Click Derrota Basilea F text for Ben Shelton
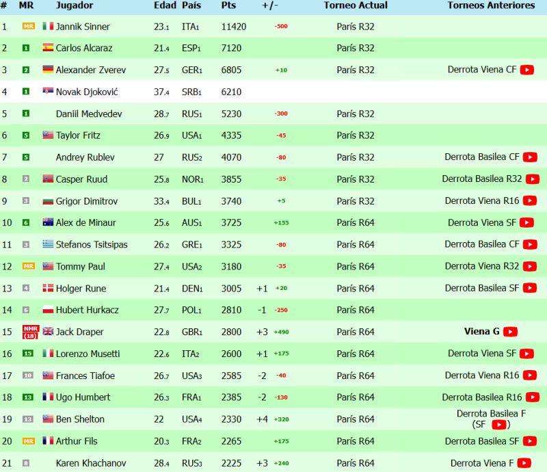547x472 pixels. (491, 414)
